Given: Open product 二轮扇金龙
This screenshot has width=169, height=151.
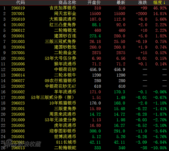Looking at the screenshot, I should (65, 53).
